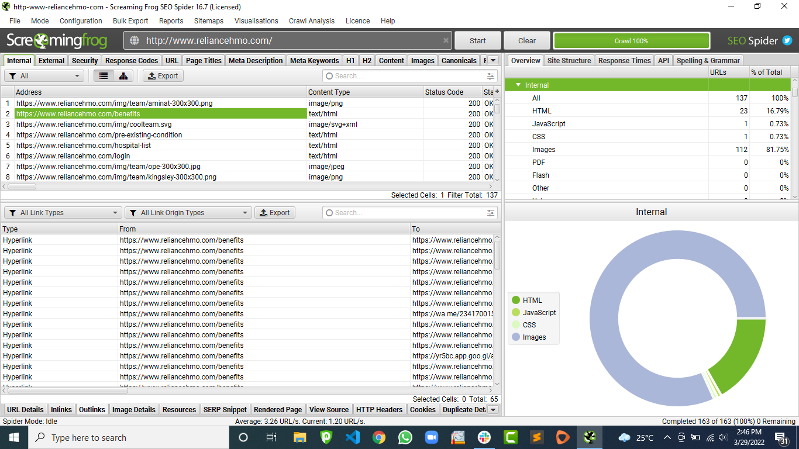The image size is (799, 449).
Task: Switch to the Page Titles tab
Action: [204, 60]
